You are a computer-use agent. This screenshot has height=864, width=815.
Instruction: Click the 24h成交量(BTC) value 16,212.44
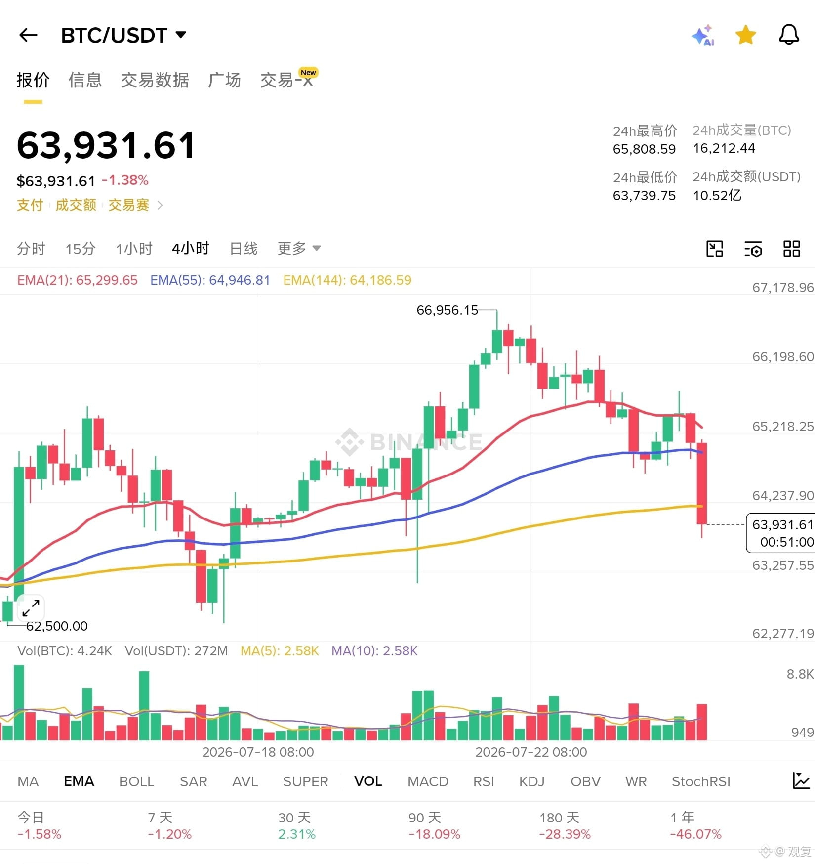point(724,148)
